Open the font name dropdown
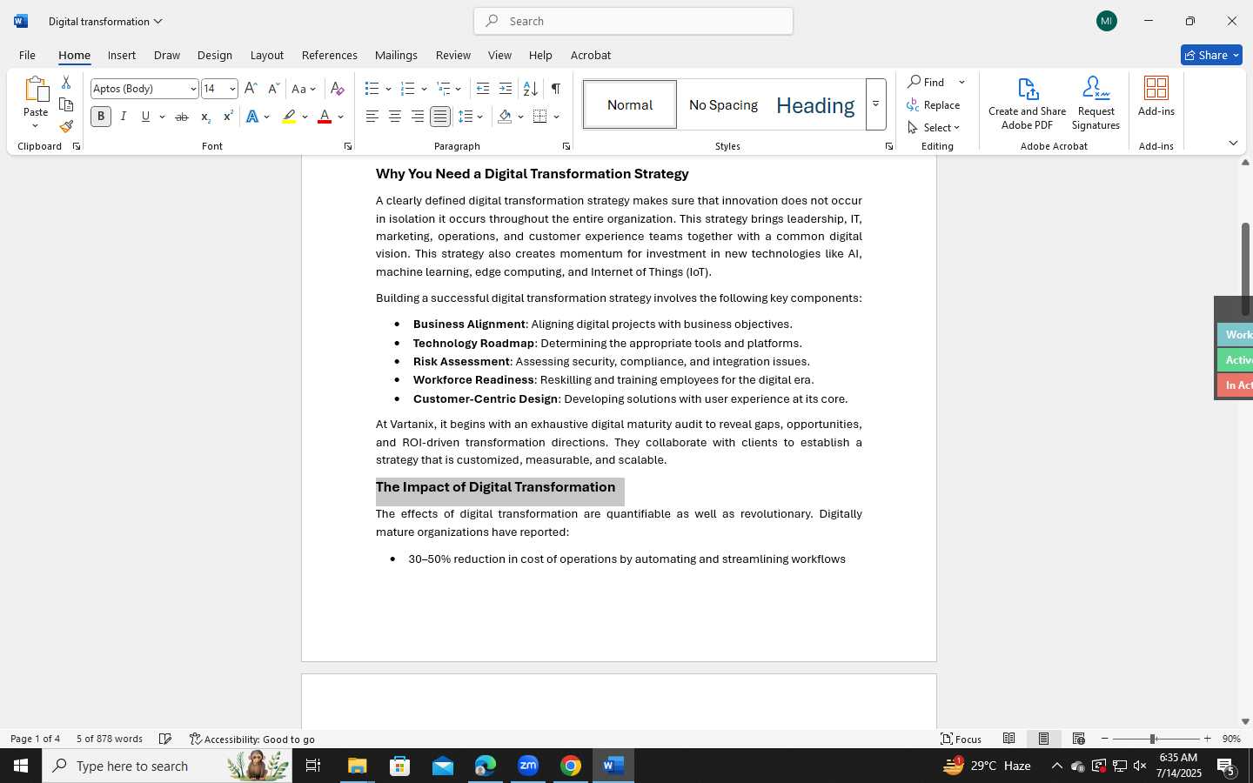Image resolution: width=1253 pixels, height=783 pixels. tap(193, 89)
